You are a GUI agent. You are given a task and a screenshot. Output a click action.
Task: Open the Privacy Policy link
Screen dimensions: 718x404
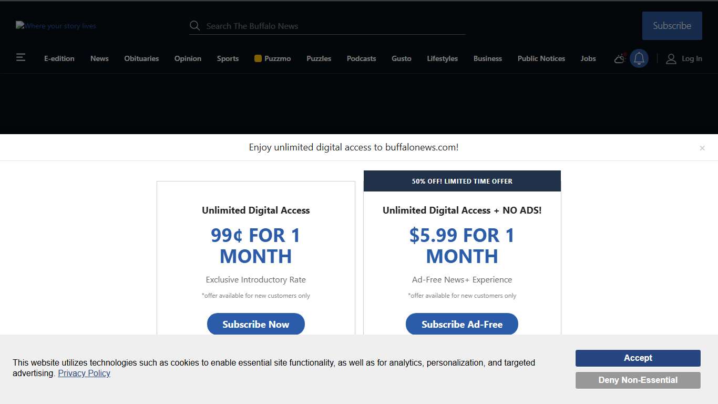84,373
